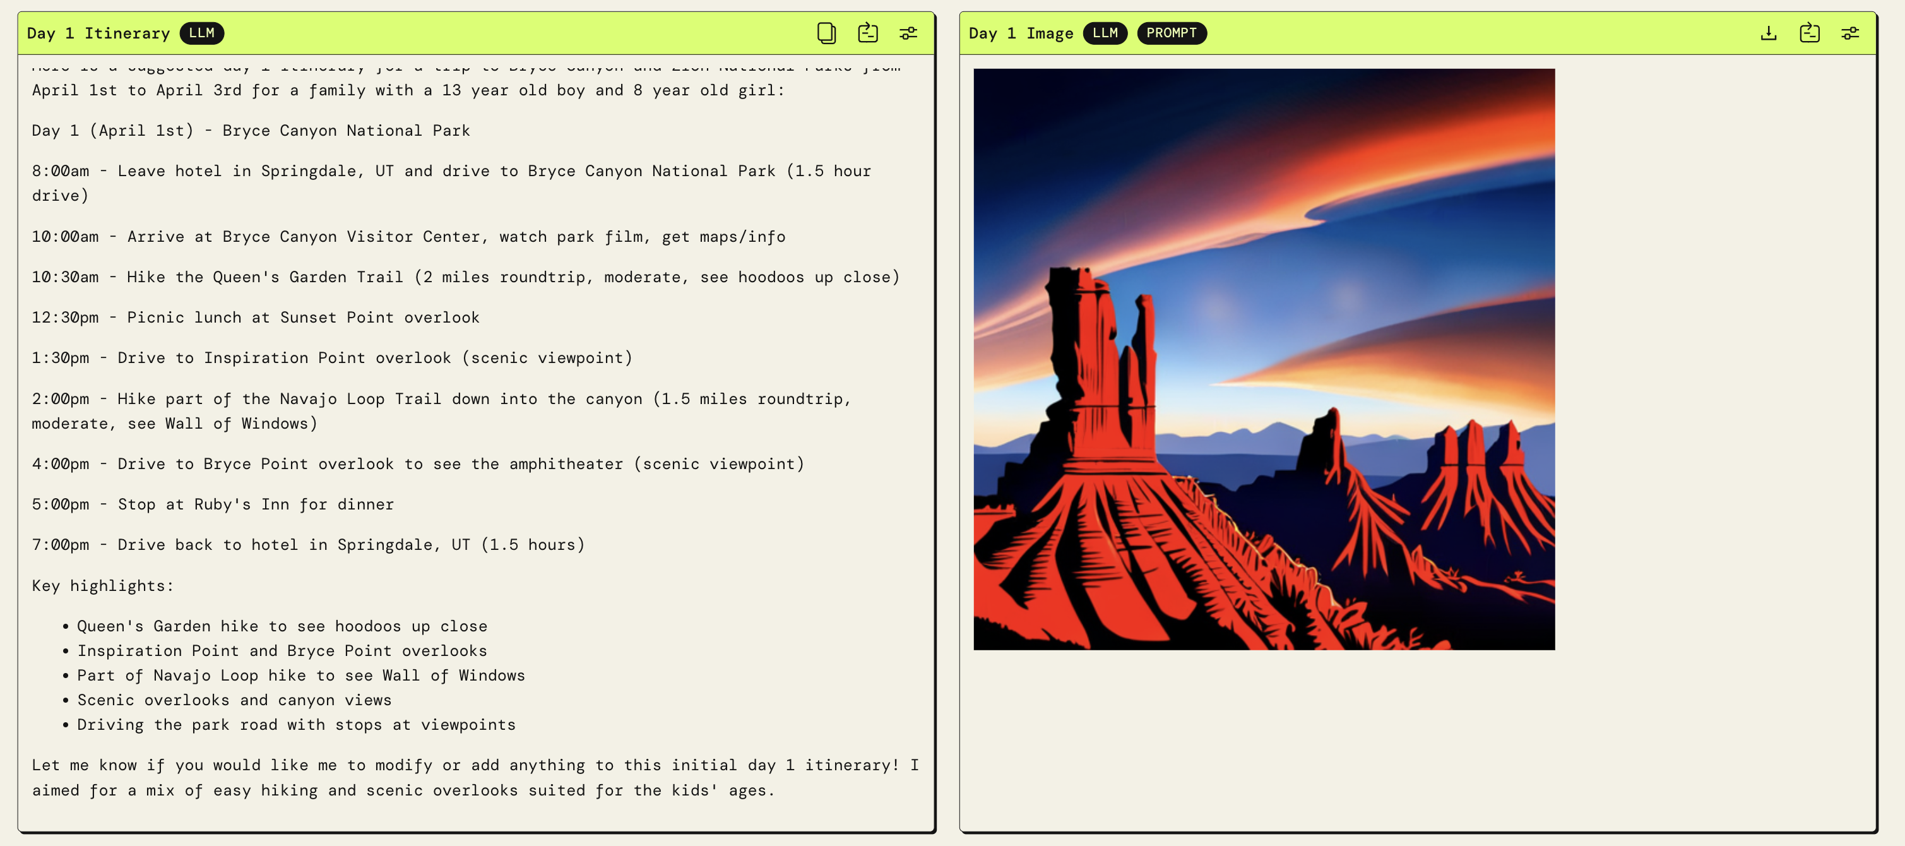This screenshot has width=1905, height=846.
Task: Copy the Day 1 Itinerary text
Action: click(x=826, y=33)
